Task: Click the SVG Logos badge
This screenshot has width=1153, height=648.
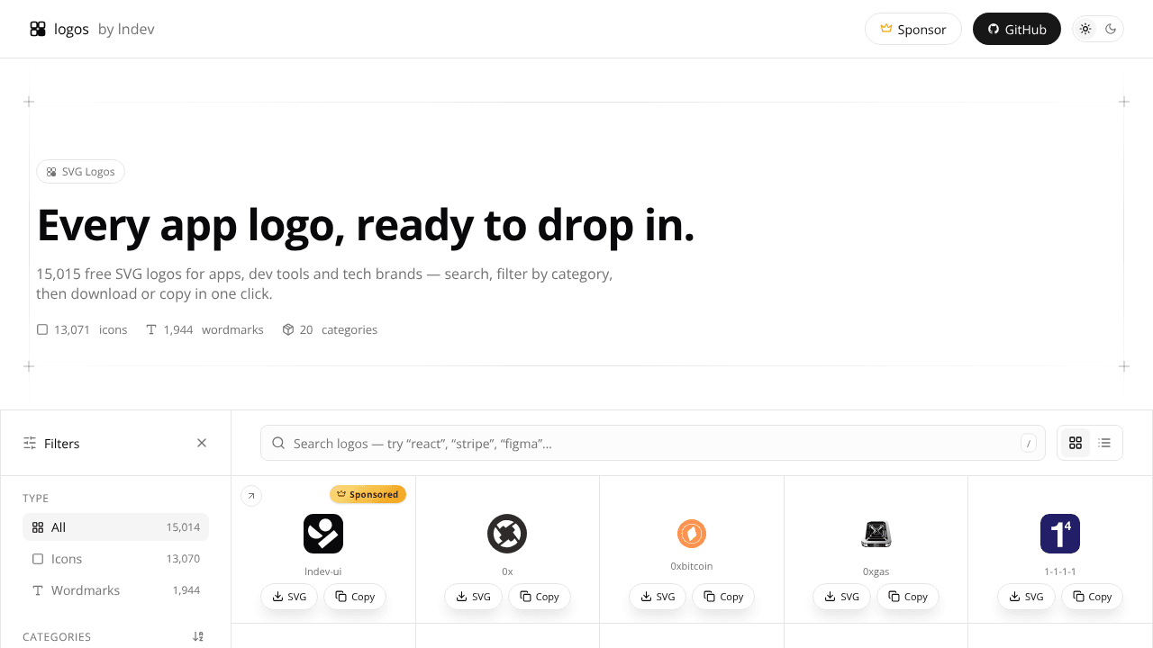Action: pos(80,172)
